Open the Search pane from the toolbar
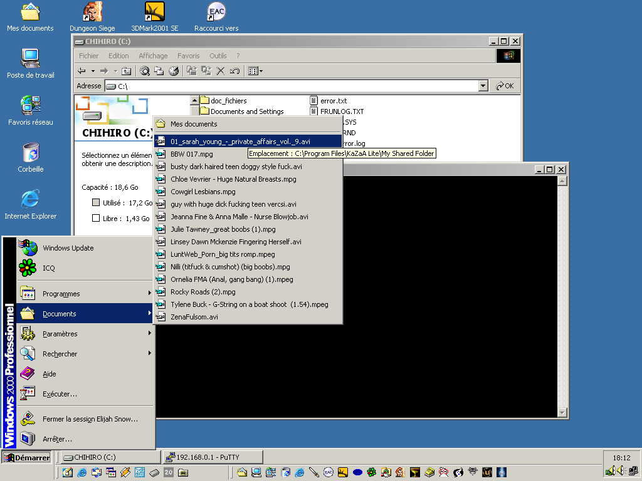Viewport: 642px width, 481px height. (145, 71)
